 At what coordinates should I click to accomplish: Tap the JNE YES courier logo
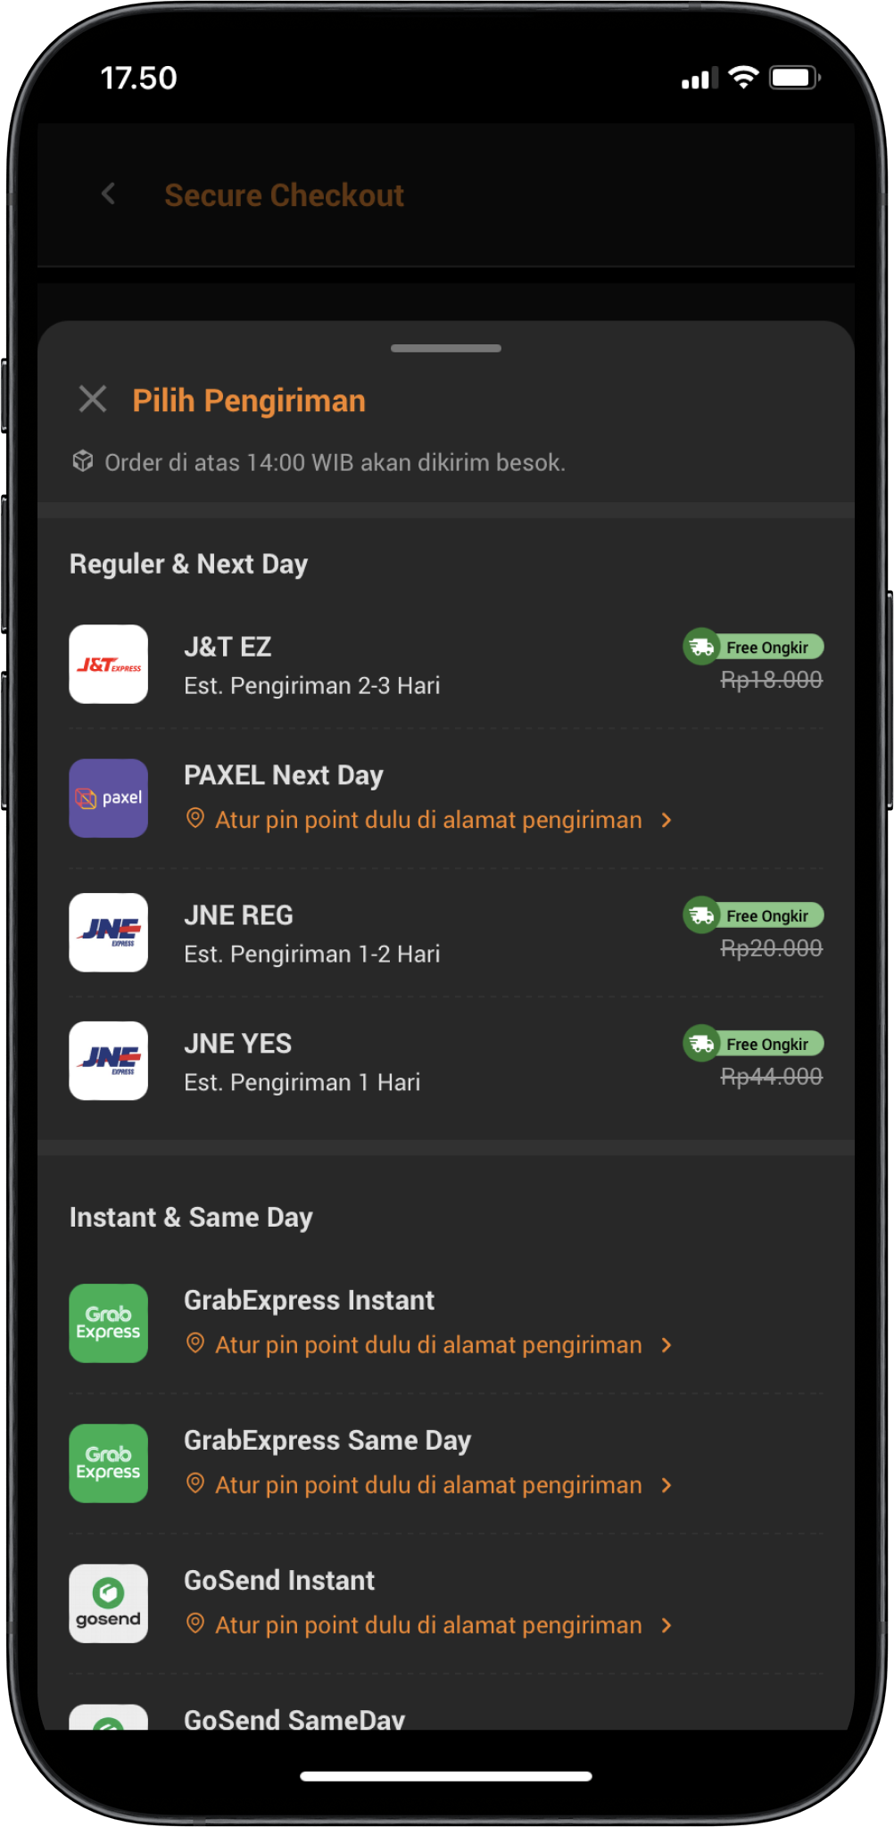tap(109, 1061)
